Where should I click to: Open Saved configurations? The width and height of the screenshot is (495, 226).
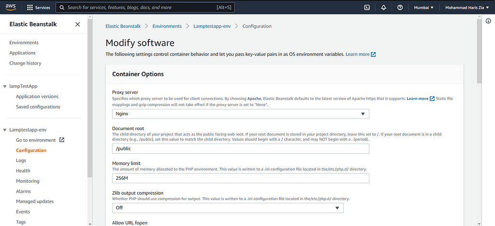tap(38, 106)
